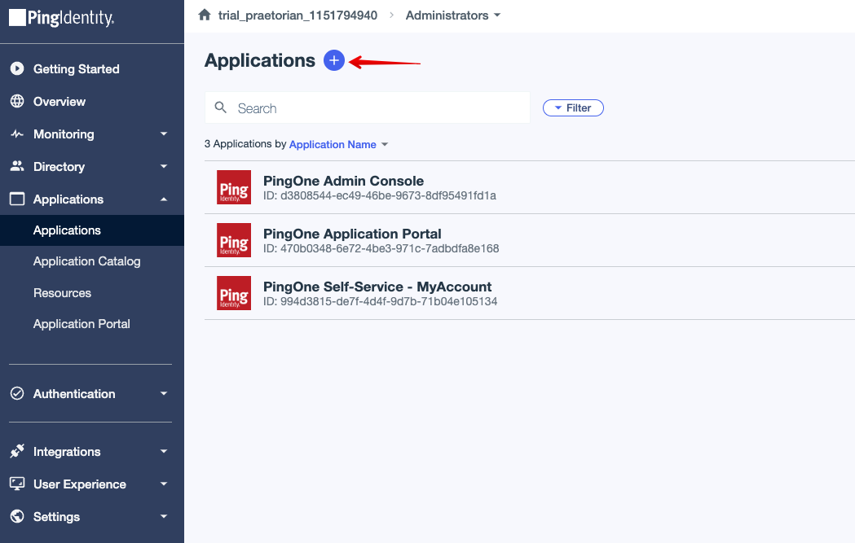
Task: Click the Applications window icon in sidebar
Action: pyautogui.click(x=17, y=199)
